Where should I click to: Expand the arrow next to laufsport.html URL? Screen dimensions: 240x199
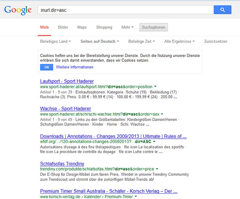pos(155,87)
